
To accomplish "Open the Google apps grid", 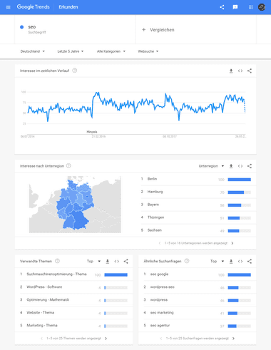I will point(250,7).
